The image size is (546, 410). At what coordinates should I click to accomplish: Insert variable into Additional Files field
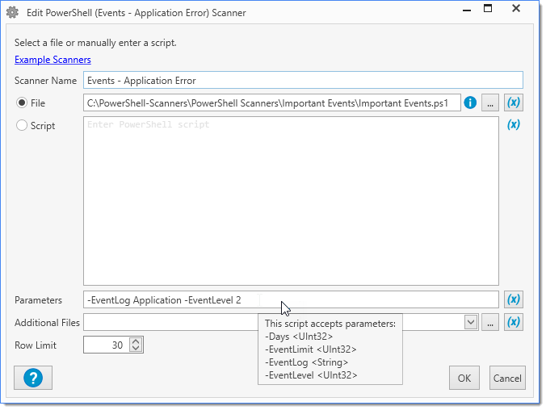tap(513, 322)
